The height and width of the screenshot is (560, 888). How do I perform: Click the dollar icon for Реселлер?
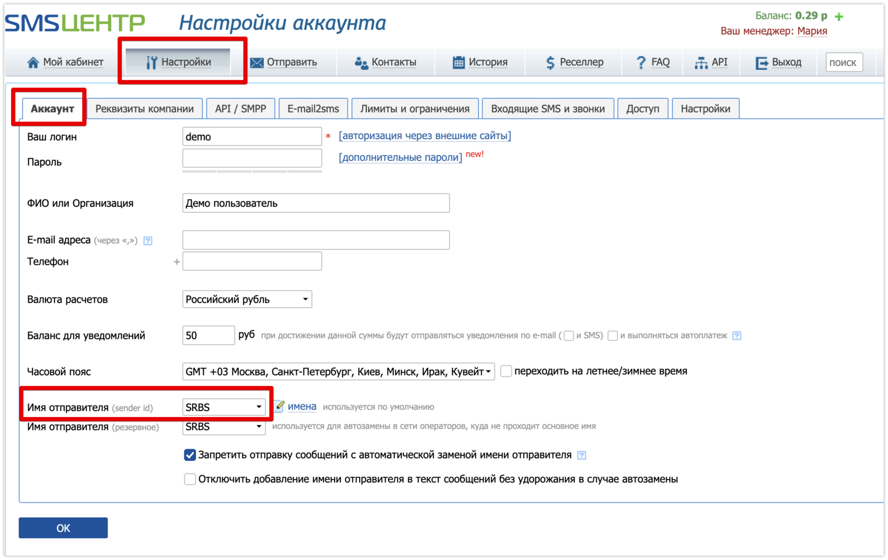pos(550,63)
